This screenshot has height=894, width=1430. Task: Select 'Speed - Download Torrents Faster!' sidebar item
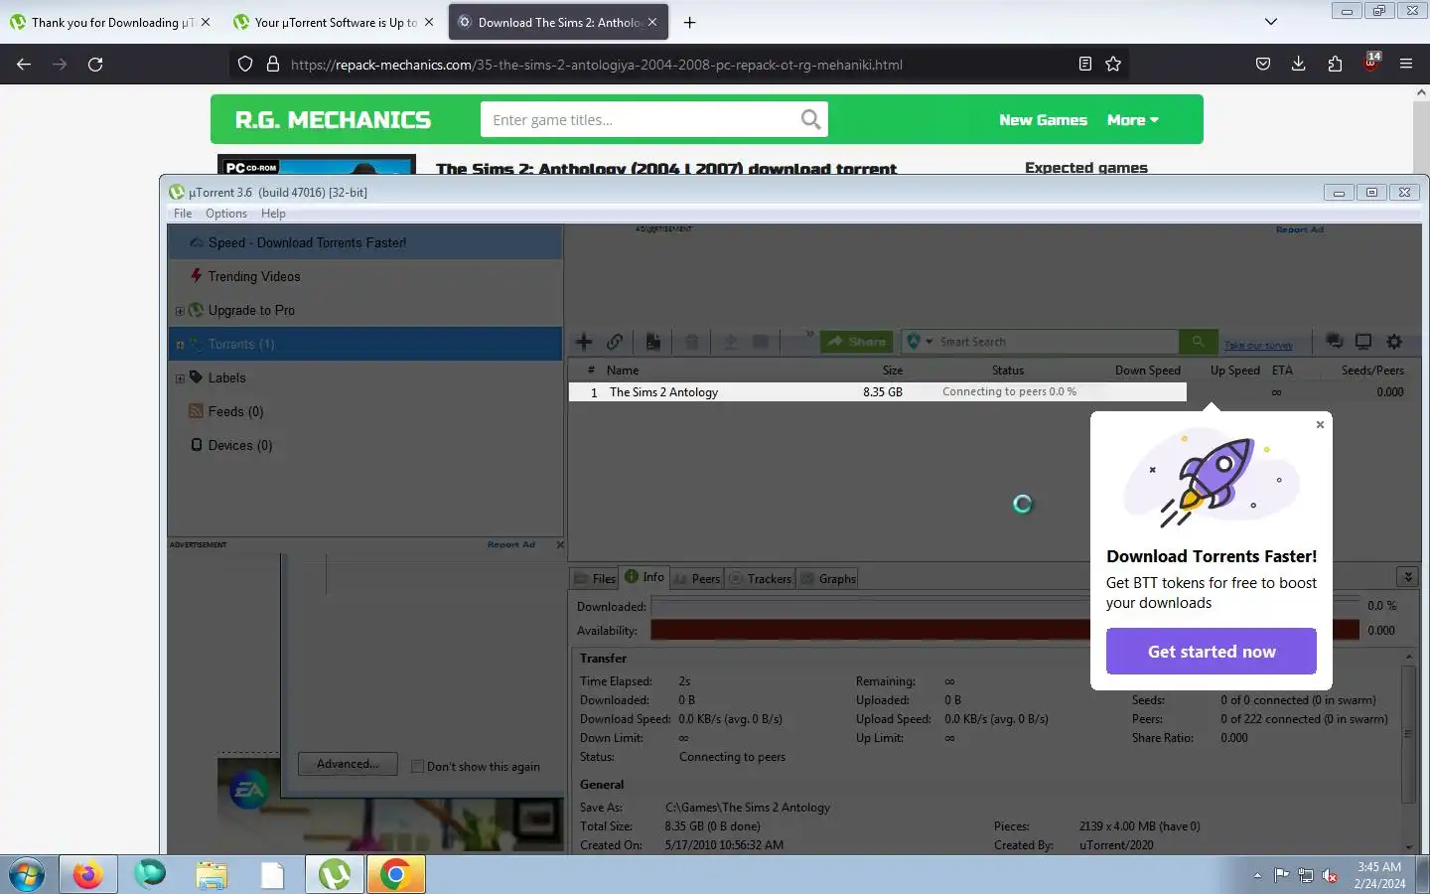(x=365, y=242)
